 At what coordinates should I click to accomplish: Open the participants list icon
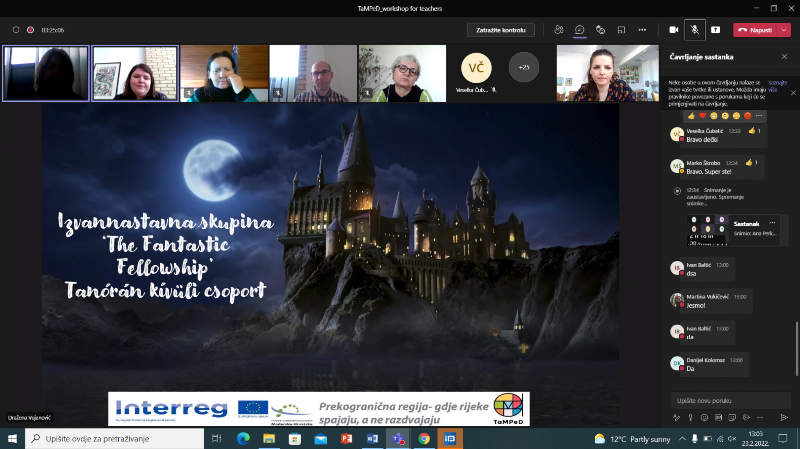[x=559, y=30]
